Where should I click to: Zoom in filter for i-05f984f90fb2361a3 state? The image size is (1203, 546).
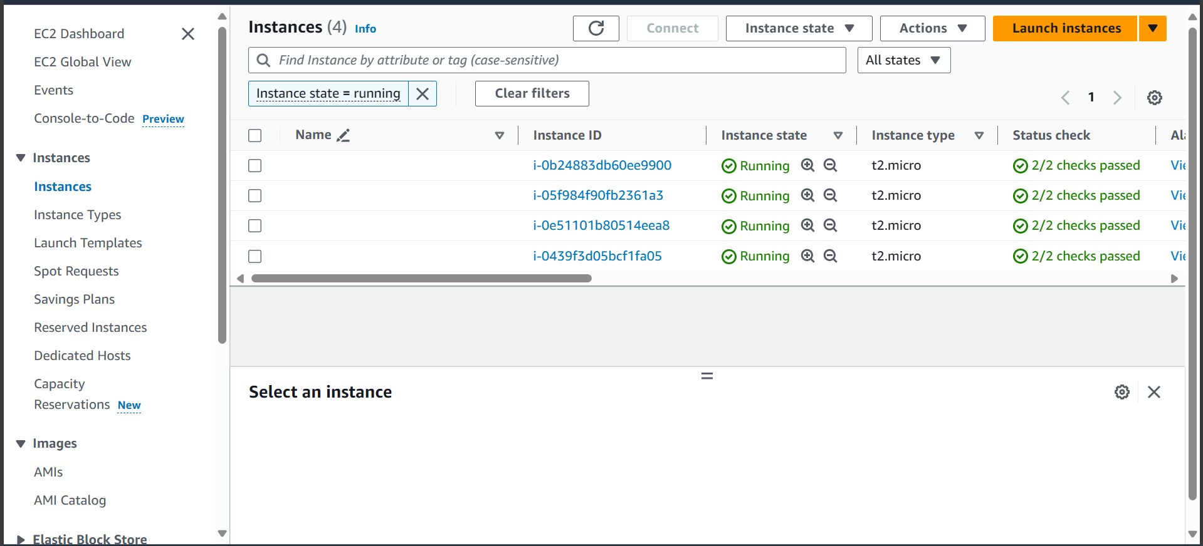[807, 195]
